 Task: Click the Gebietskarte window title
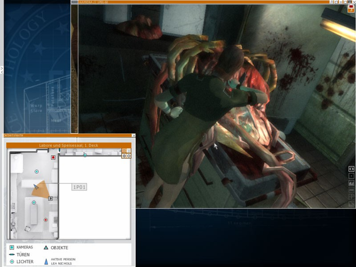point(13,135)
